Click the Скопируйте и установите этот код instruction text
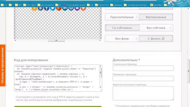 pos(57,98)
